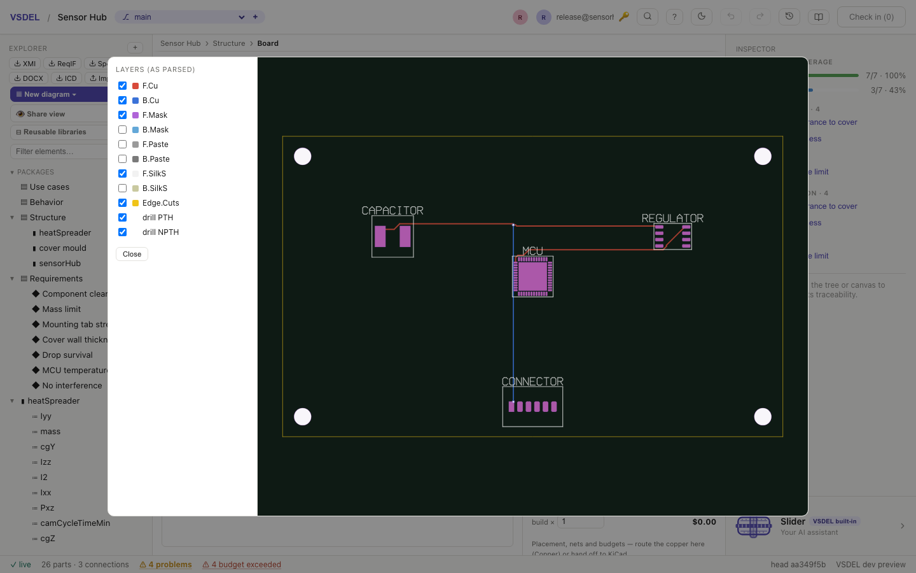Viewport: 916px width, 573px height.
Task: Click the Share view button
Action: [59, 114]
